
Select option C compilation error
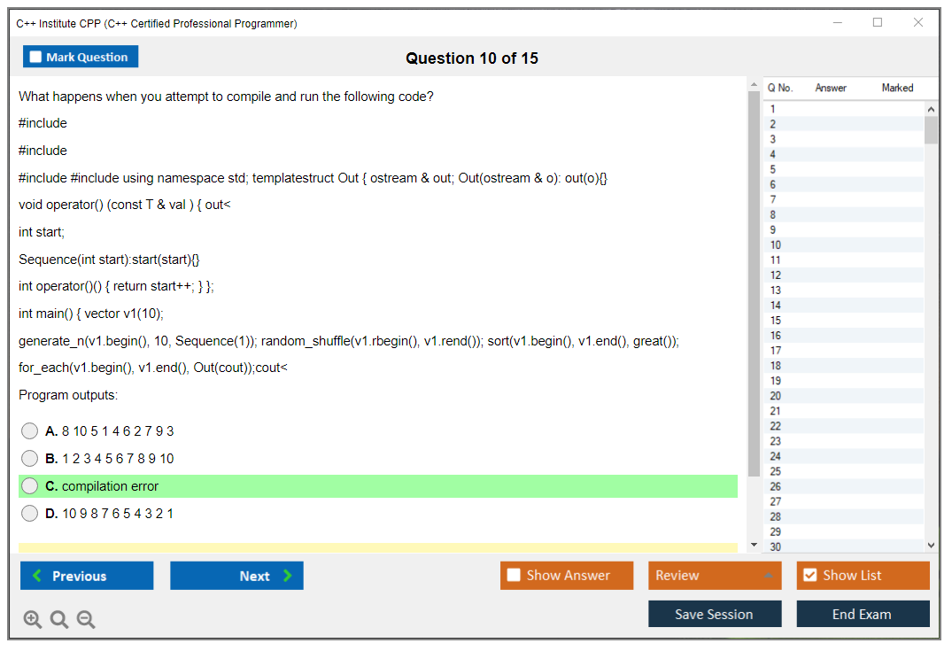point(30,486)
